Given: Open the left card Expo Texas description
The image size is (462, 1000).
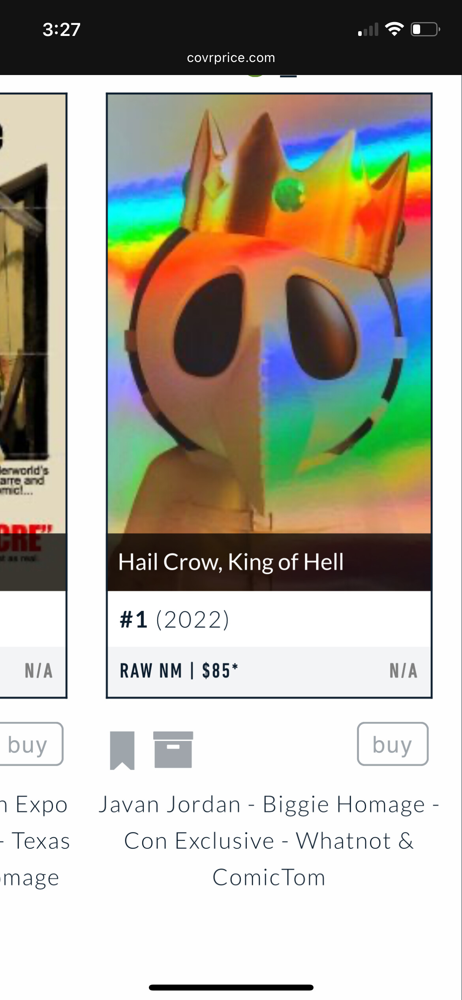Looking at the screenshot, I should 35,840.
